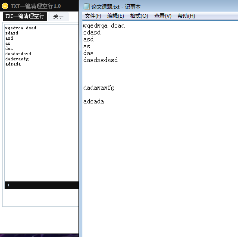
Task: Click 'sdasd' line in Notepad
Action: pos(92,32)
